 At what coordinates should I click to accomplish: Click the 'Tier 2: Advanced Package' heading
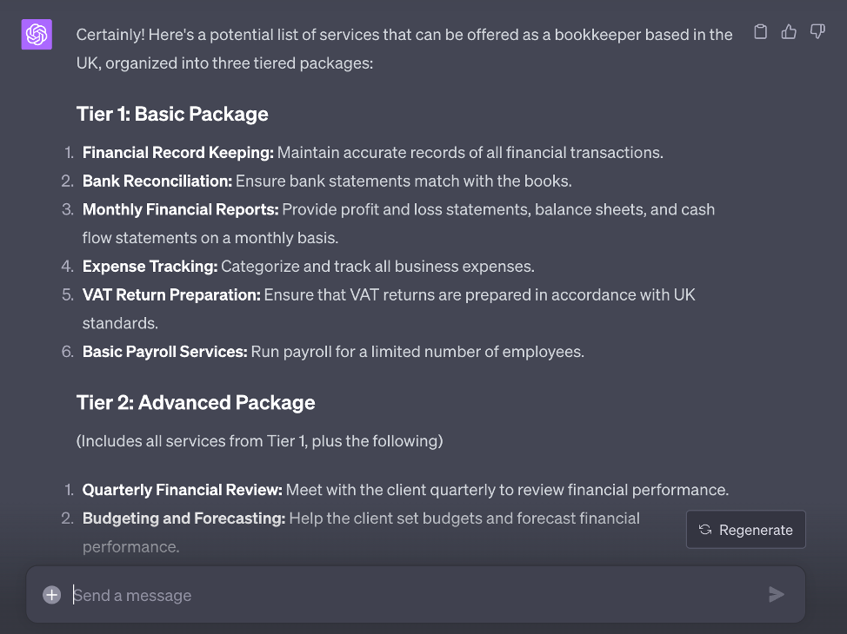[196, 402]
